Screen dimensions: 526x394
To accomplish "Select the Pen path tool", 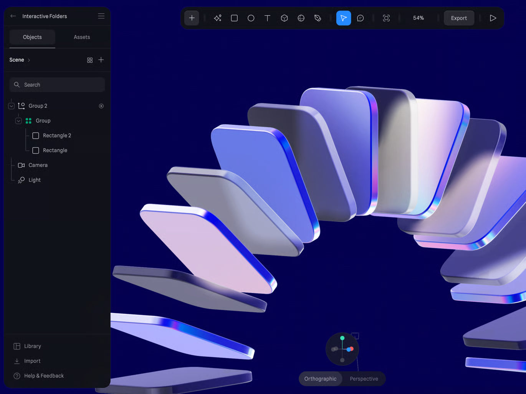I will [x=318, y=18].
